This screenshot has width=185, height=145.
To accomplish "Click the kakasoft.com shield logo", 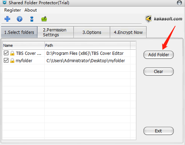I will coord(148,19).
